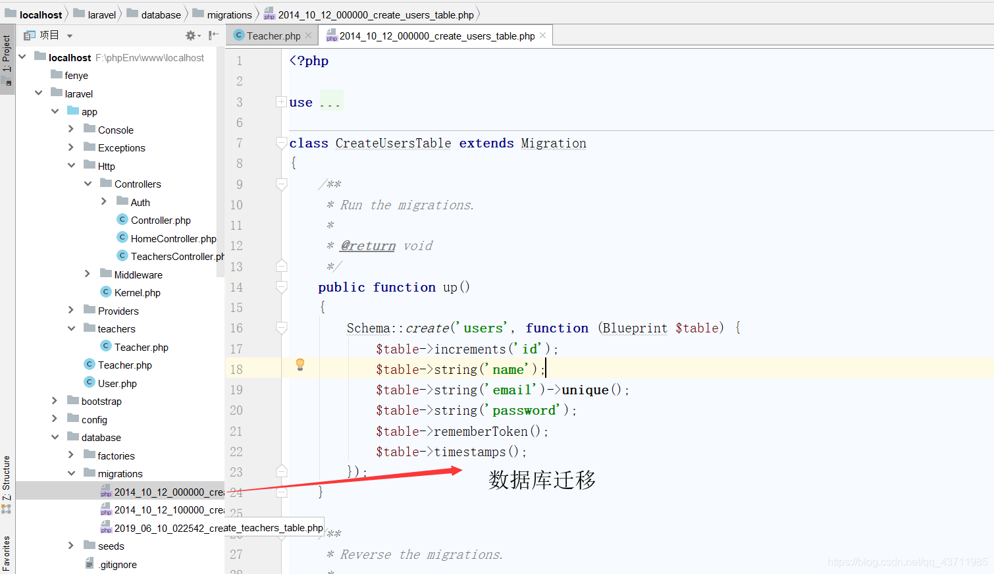The height and width of the screenshot is (574, 994).
Task: Expand the bootstrap folder arrow
Action: point(55,400)
